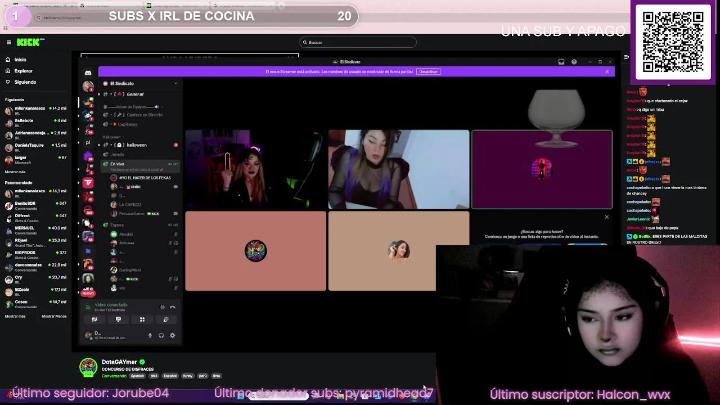Toggle camera off in Discord voice panel
Viewport: 720px width, 405px height.
[x=94, y=319]
